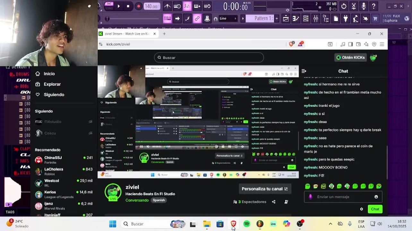
Task: Open followed channel Coscu
Action: (x=64, y=133)
